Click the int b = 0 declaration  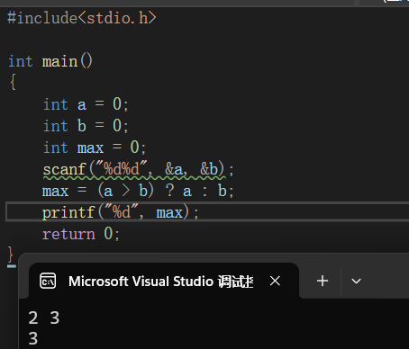point(86,126)
